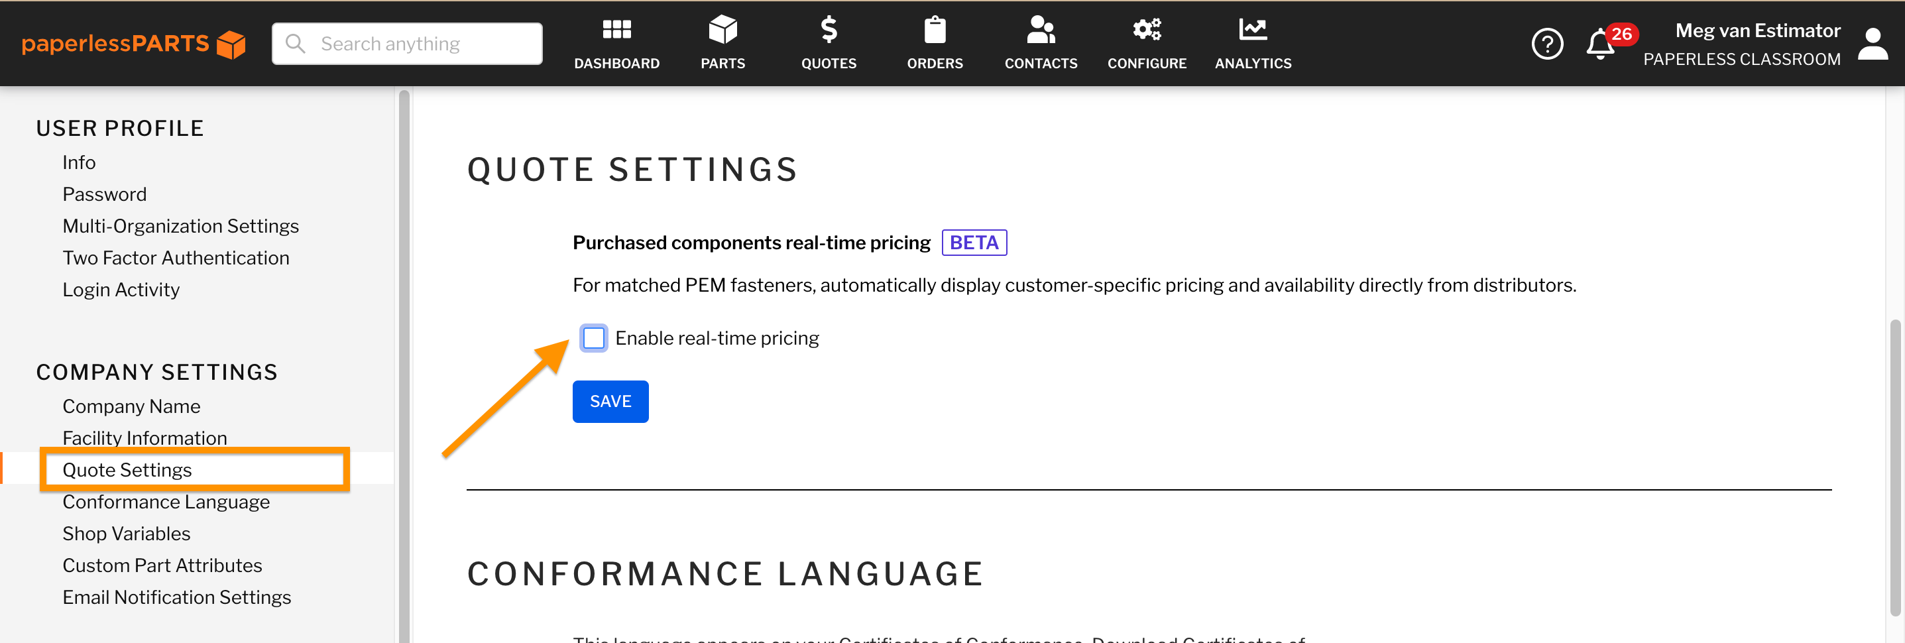The width and height of the screenshot is (1905, 643).
Task: Click the magnifying glass in the search bar
Action: [x=296, y=43]
